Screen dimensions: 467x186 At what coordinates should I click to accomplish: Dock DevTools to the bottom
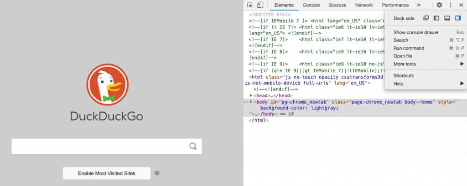[x=447, y=18]
